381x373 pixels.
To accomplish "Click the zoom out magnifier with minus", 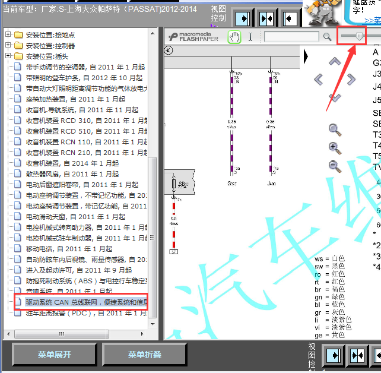I will [x=335, y=166].
